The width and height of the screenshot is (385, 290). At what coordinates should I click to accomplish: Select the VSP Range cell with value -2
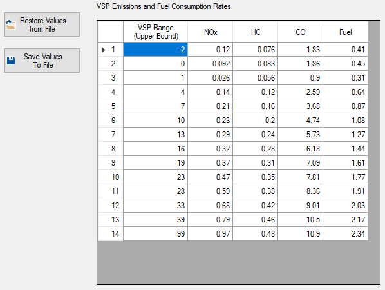tap(155, 50)
